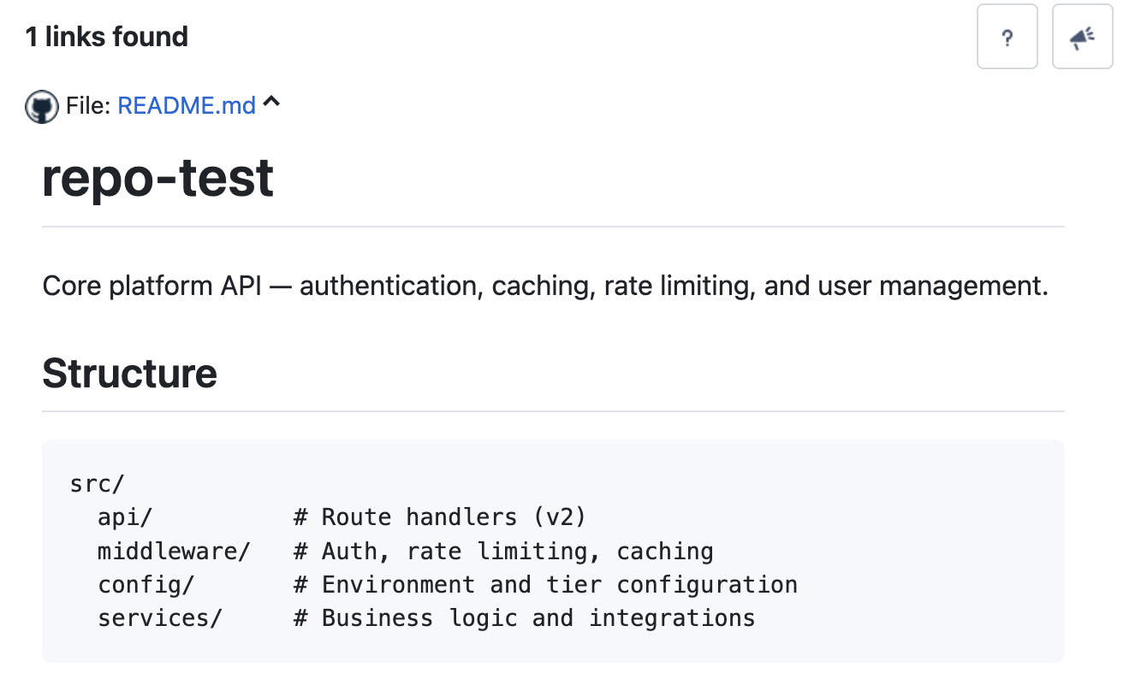Click the config/ directory entry
This screenshot has height=679, width=1147.
pyautogui.click(x=146, y=585)
